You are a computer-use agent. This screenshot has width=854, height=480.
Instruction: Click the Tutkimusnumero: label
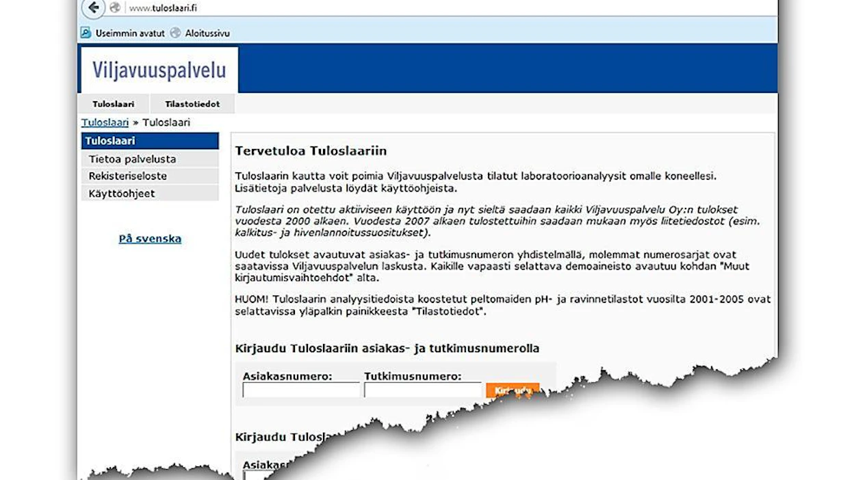pyautogui.click(x=413, y=376)
